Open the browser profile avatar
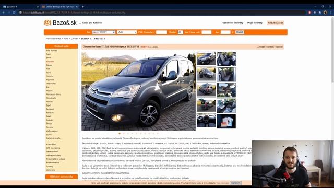Viewport: 334px width, 188px height. (x=325, y=13)
